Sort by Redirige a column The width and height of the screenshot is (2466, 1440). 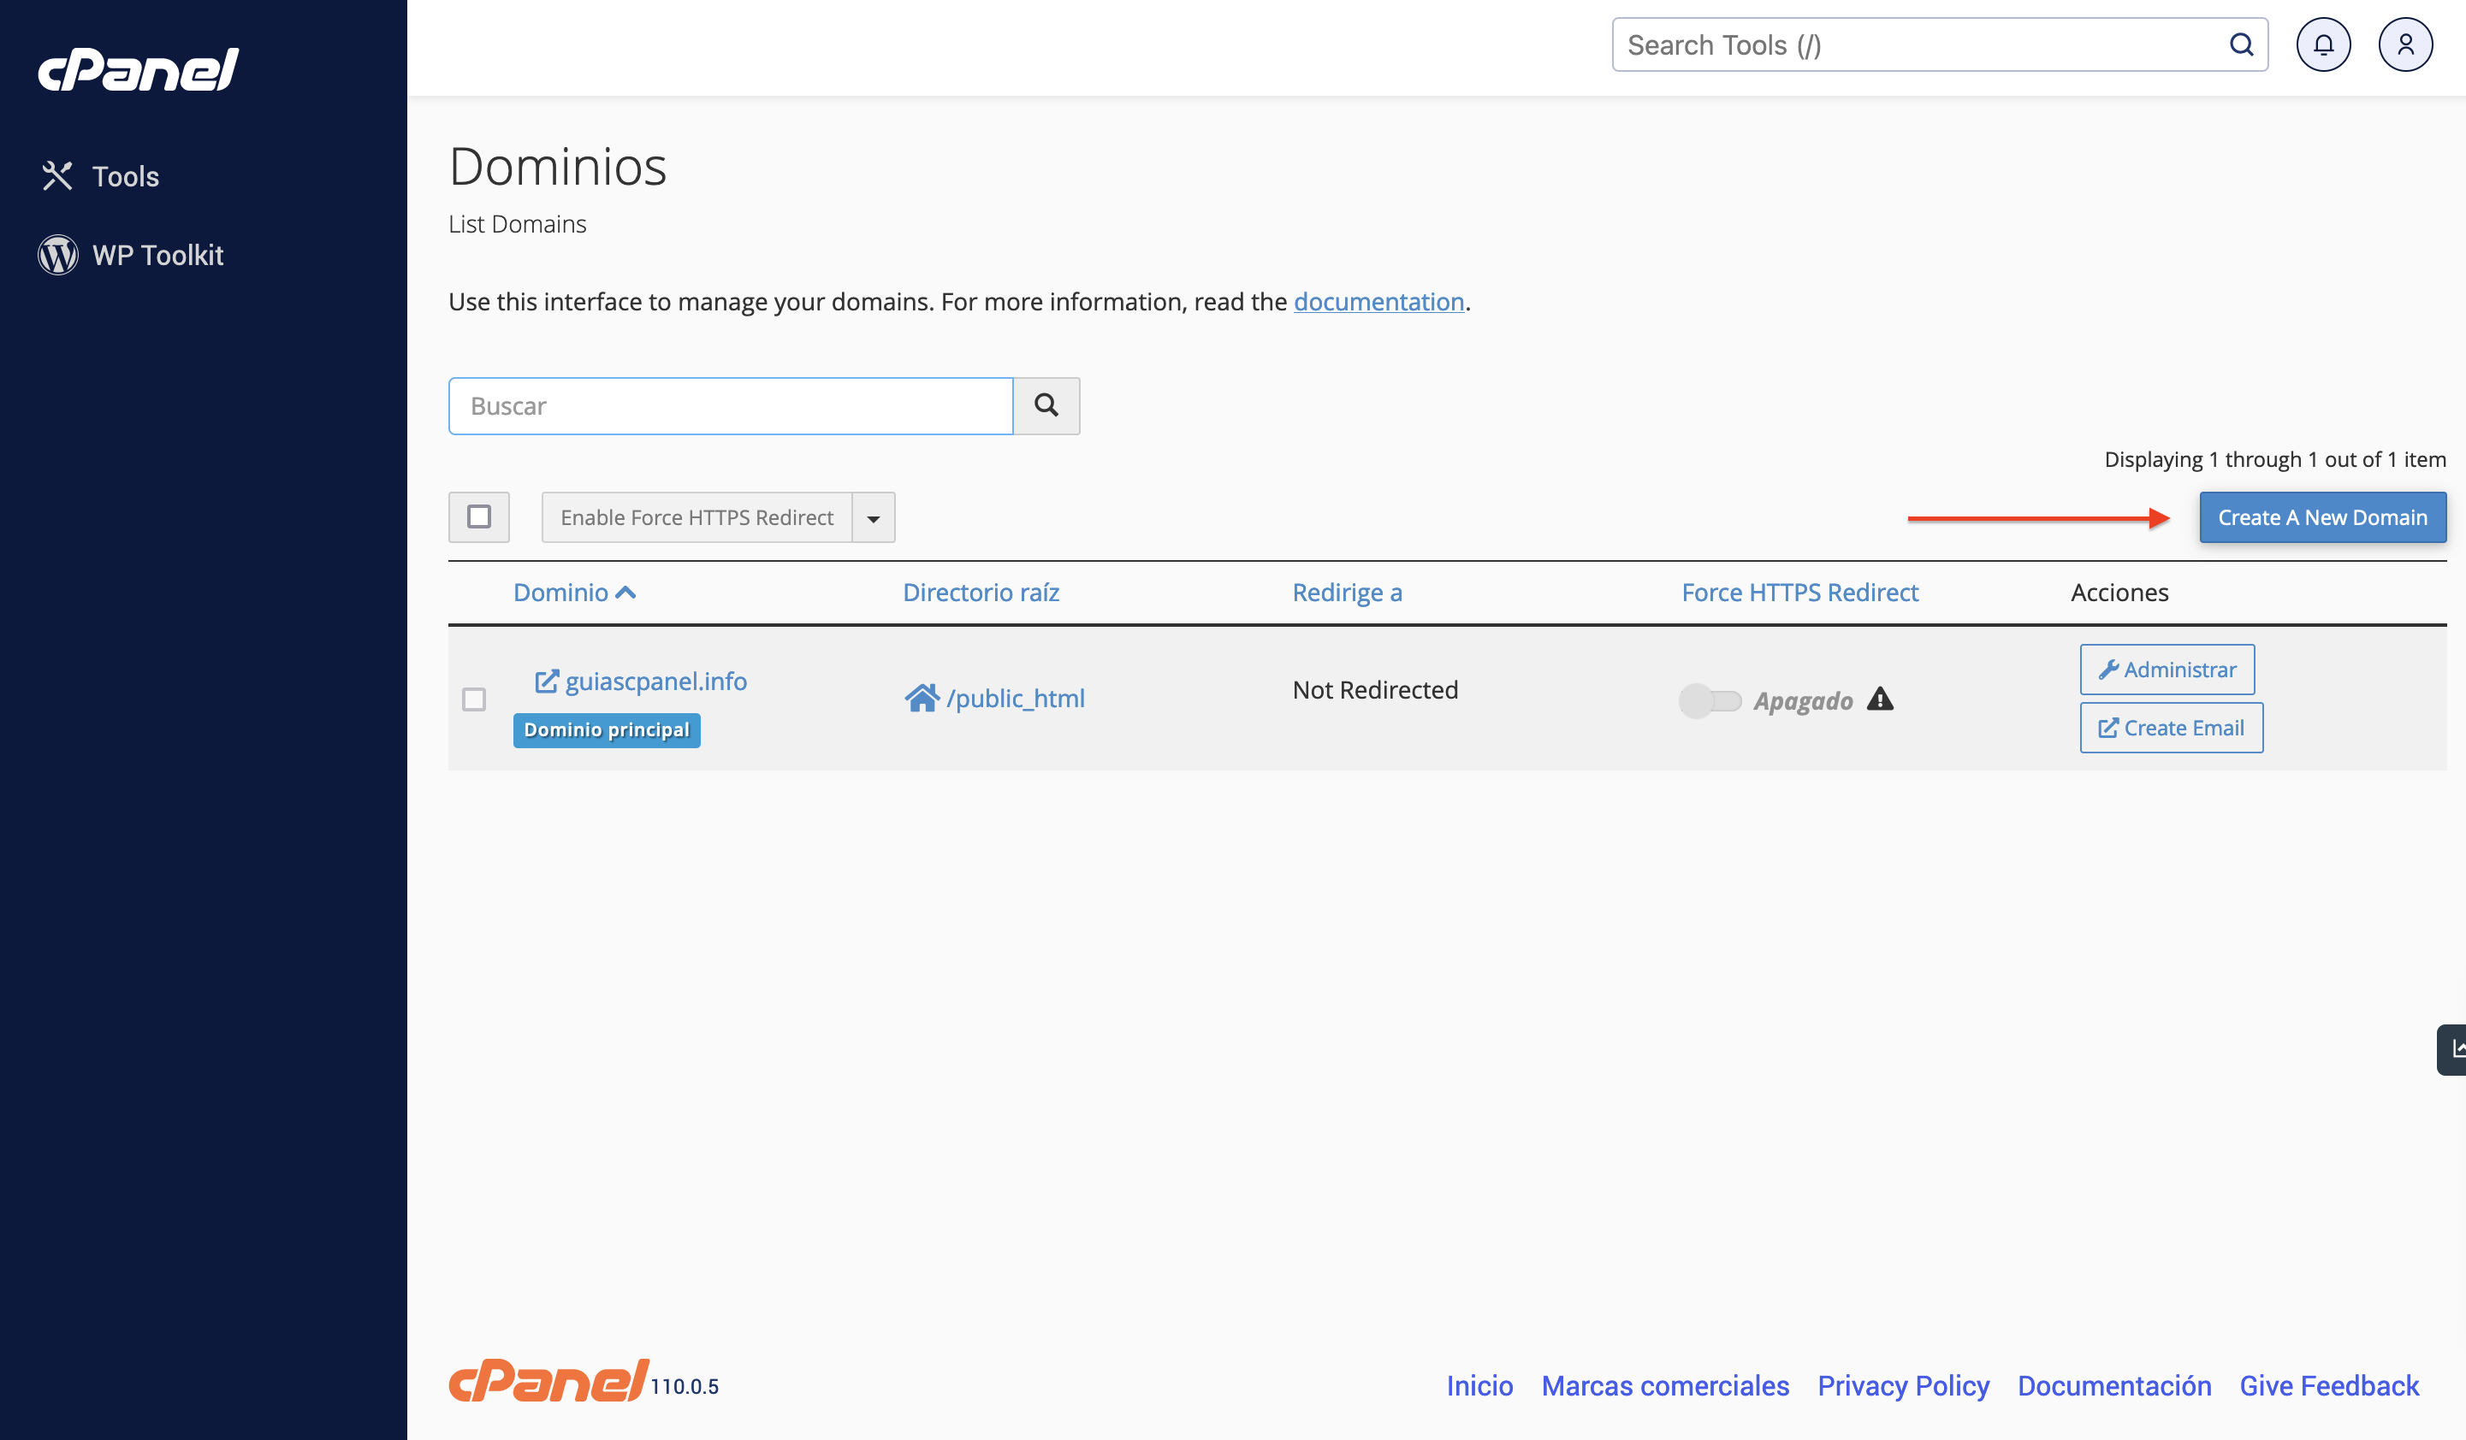pos(1347,593)
